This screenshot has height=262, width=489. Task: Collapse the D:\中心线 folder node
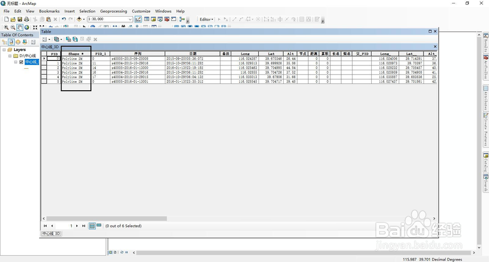10,56
